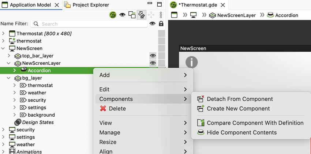This screenshot has width=311, height=154.
Task: Choose Create New Component
Action: point(251,109)
